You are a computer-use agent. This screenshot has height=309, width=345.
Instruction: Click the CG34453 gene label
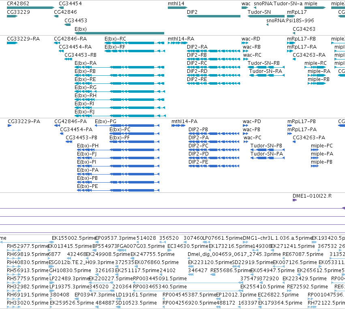pyautogui.click(x=76, y=21)
